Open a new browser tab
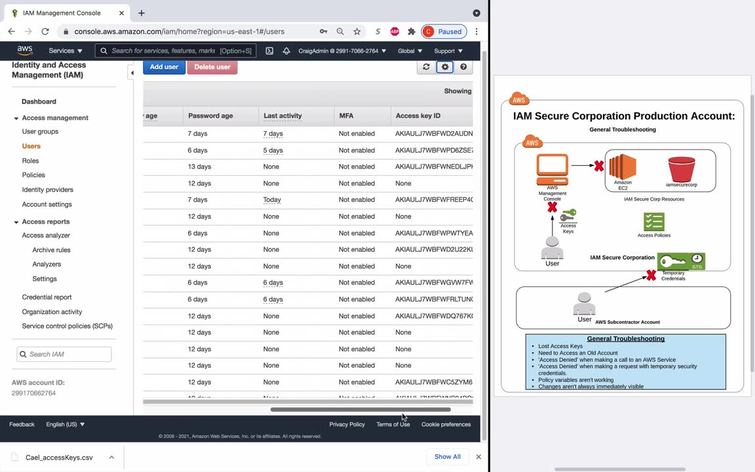This screenshot has width=755, height=472. coord(141,13)
